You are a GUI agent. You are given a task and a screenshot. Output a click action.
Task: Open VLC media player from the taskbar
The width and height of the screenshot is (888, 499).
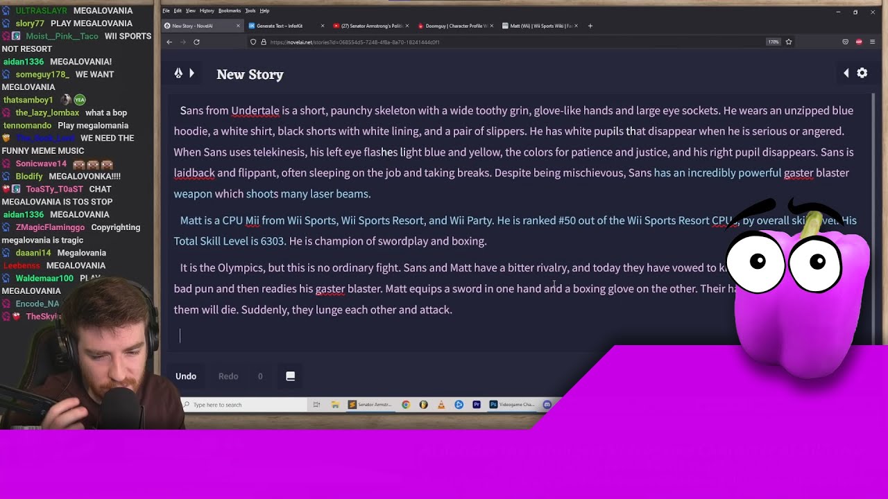[x=441, y=405]
